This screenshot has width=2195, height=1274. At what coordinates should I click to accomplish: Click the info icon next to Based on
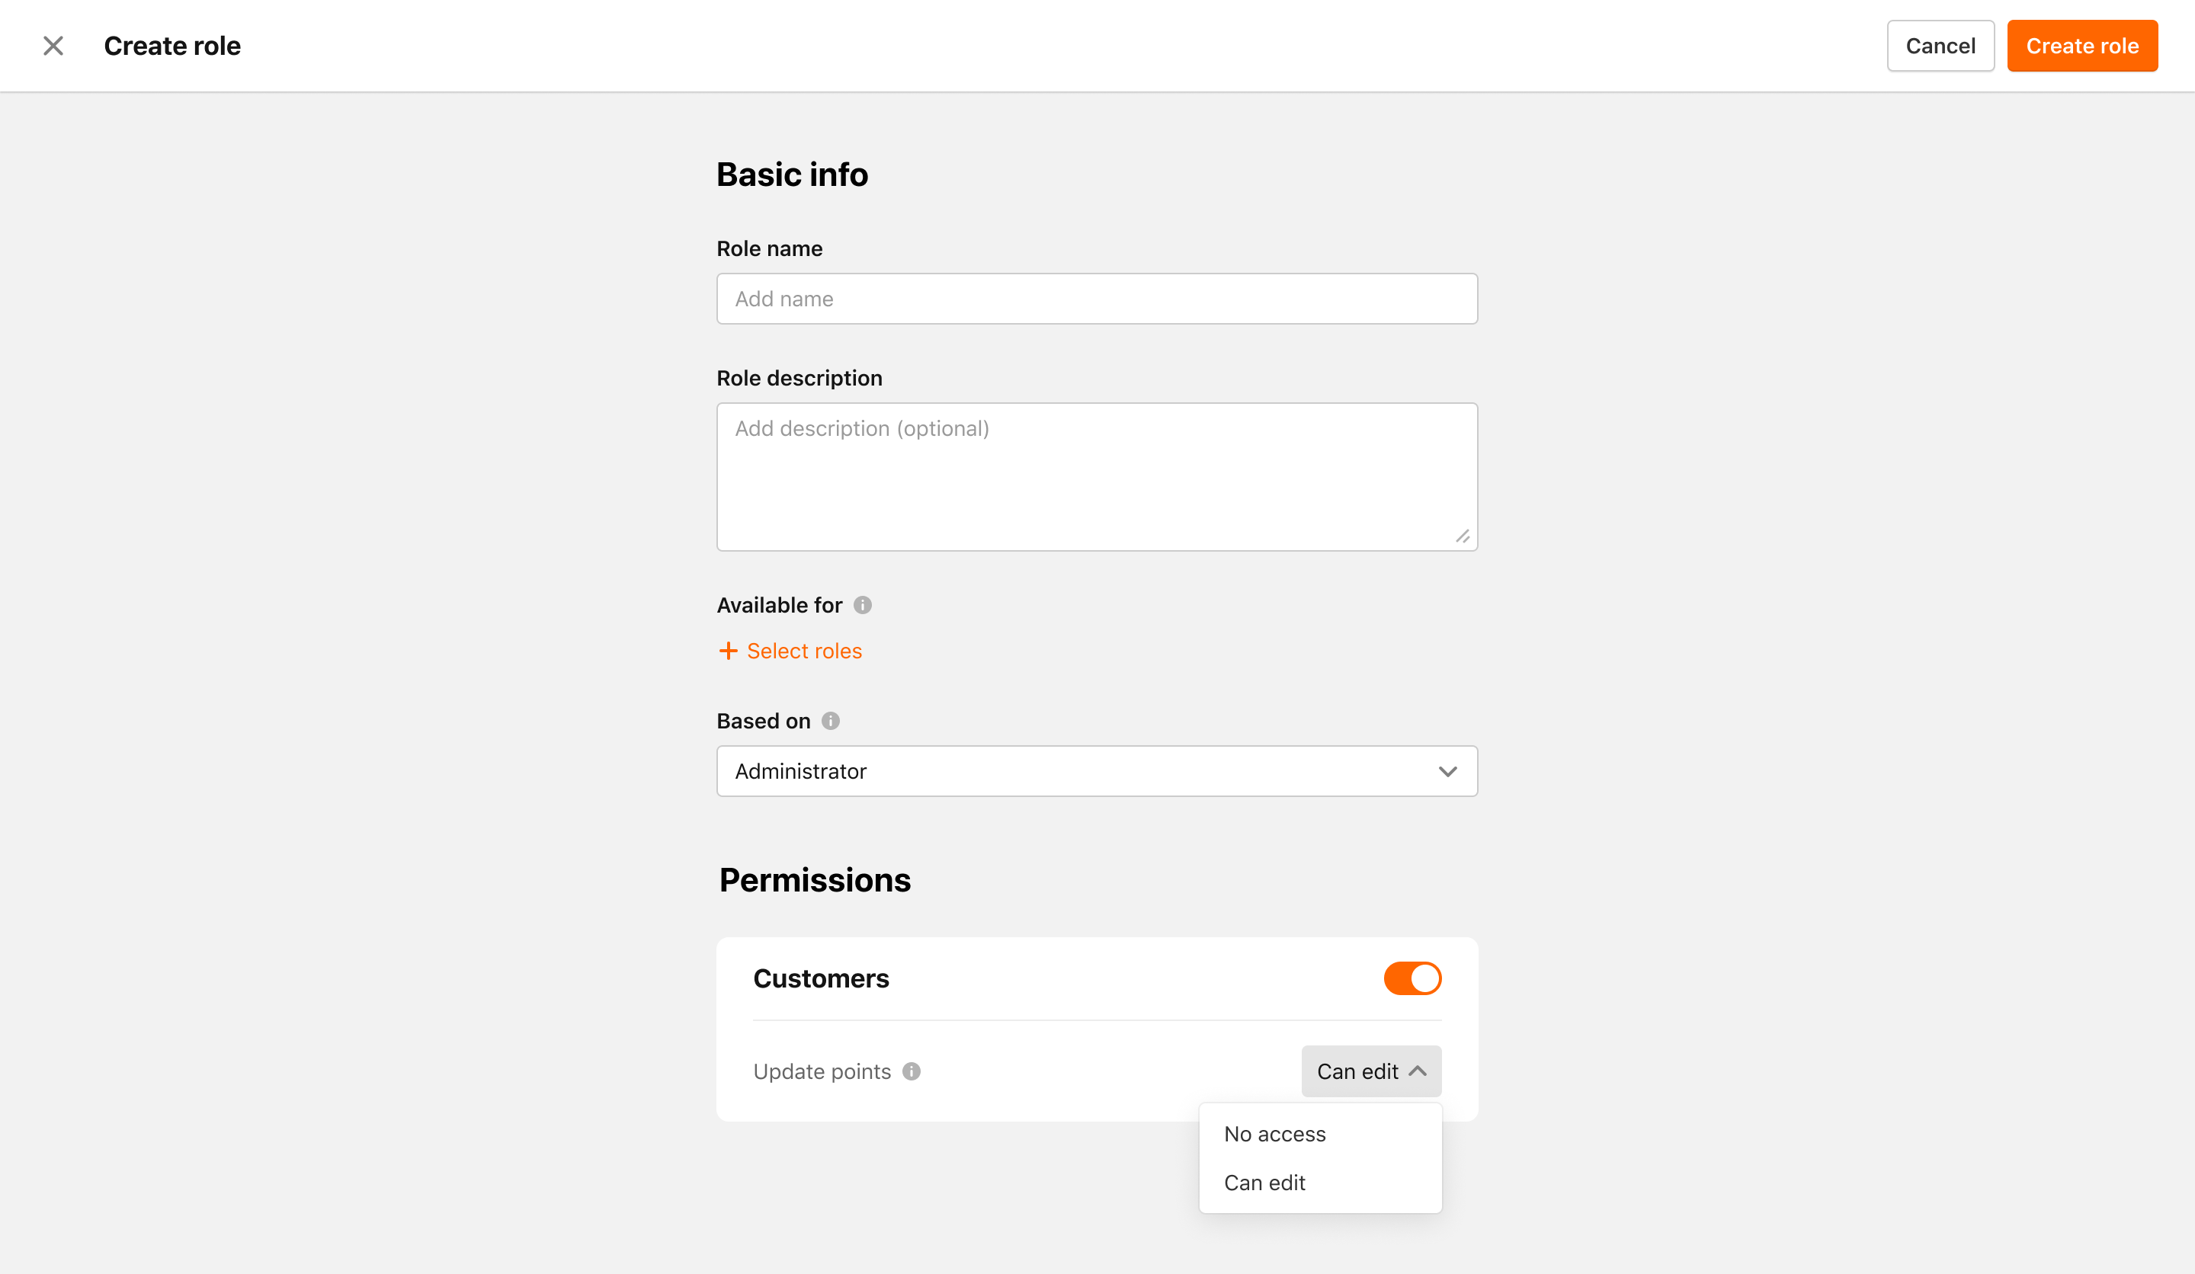(830, 721)
